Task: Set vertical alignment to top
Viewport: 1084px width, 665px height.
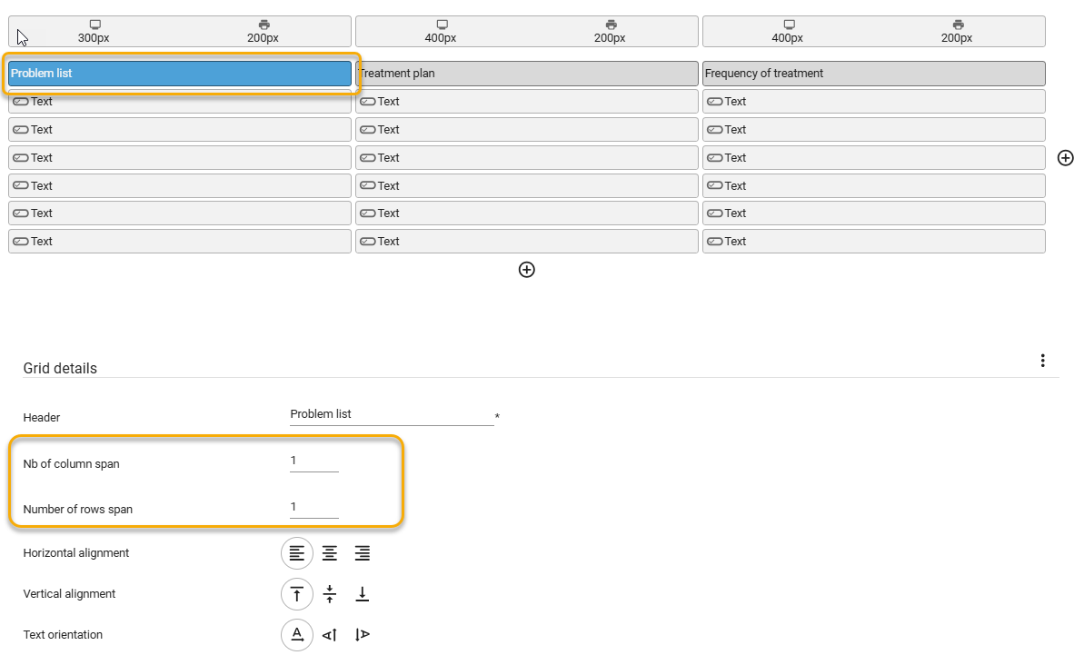Action: (296, 594)
